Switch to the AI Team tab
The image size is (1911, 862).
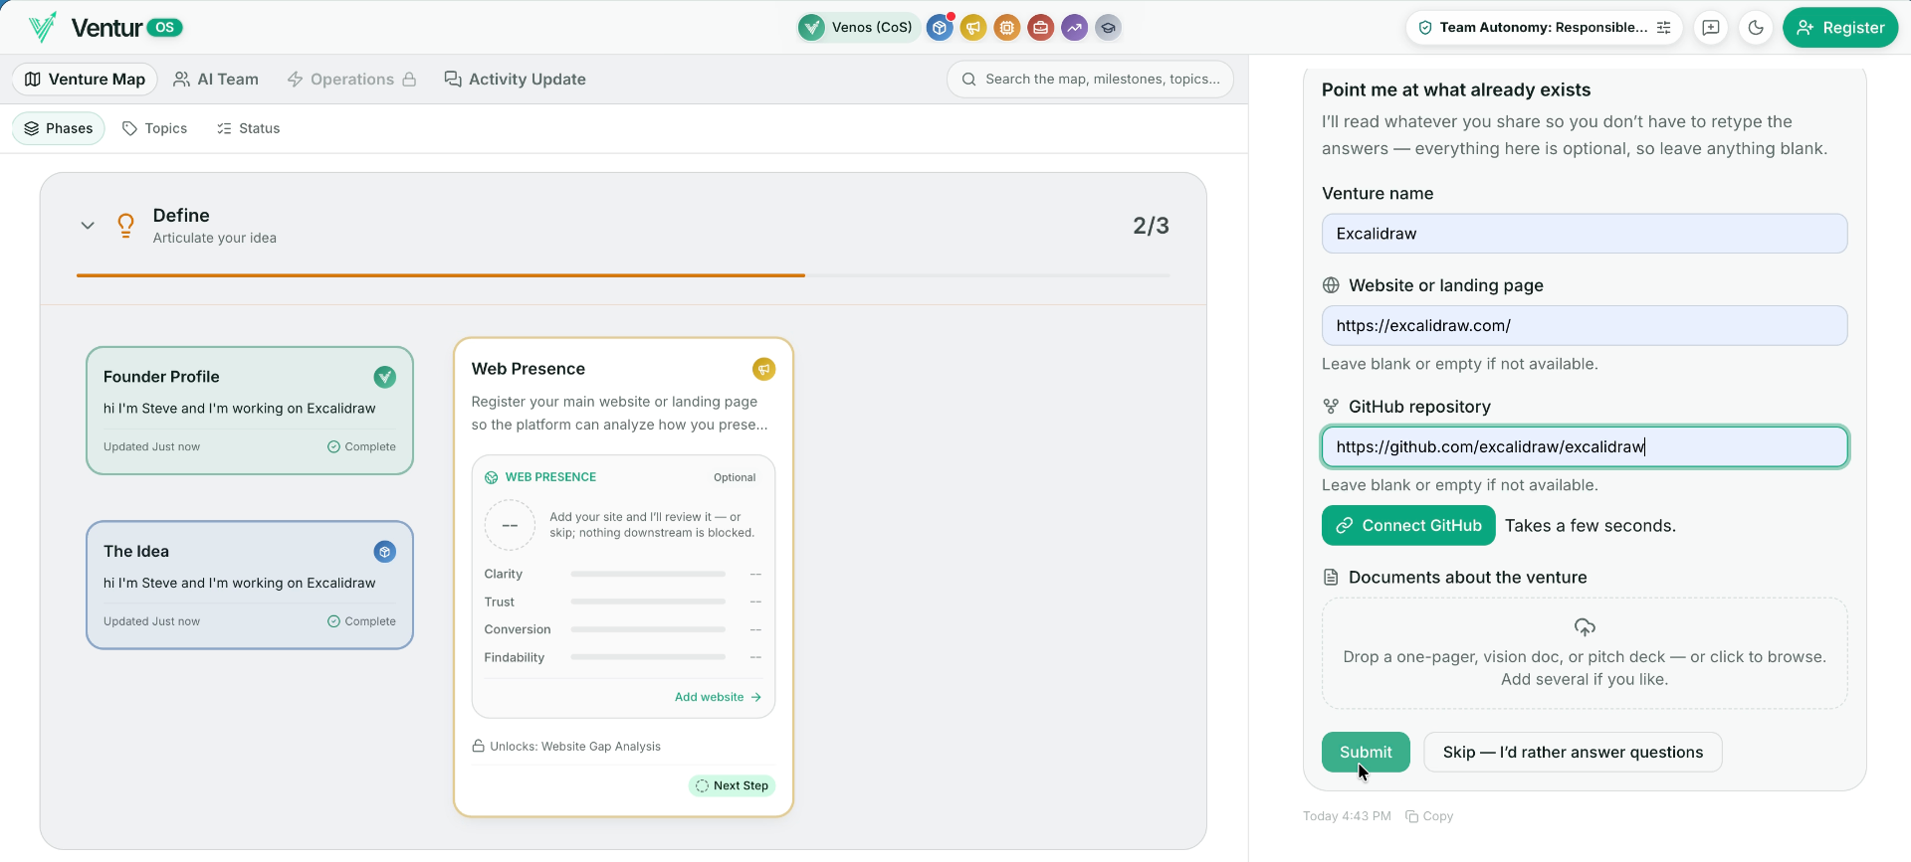(x=216, y=80)
